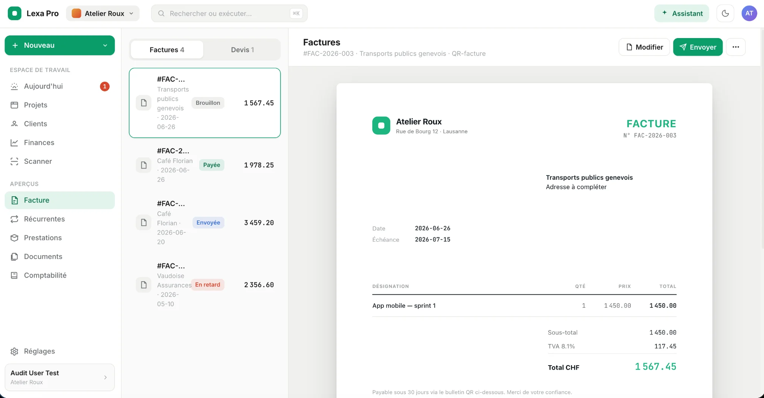Click the Adresse à compléter text
Image resolution: width=764 pixels, height=398 pixels.
pyautogui.click(x=576, y=187)
